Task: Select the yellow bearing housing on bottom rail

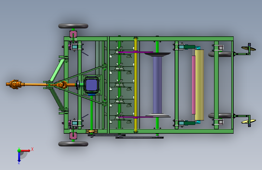Action: 92,131
